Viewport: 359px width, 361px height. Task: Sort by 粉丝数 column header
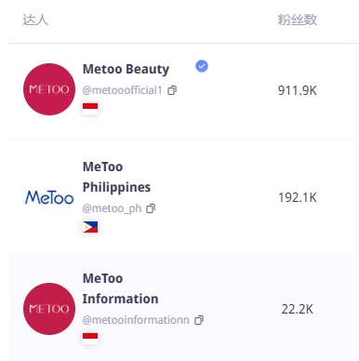point(298,20)
